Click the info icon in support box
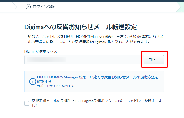This screenshot has height=118, width=184. (33, 82)
